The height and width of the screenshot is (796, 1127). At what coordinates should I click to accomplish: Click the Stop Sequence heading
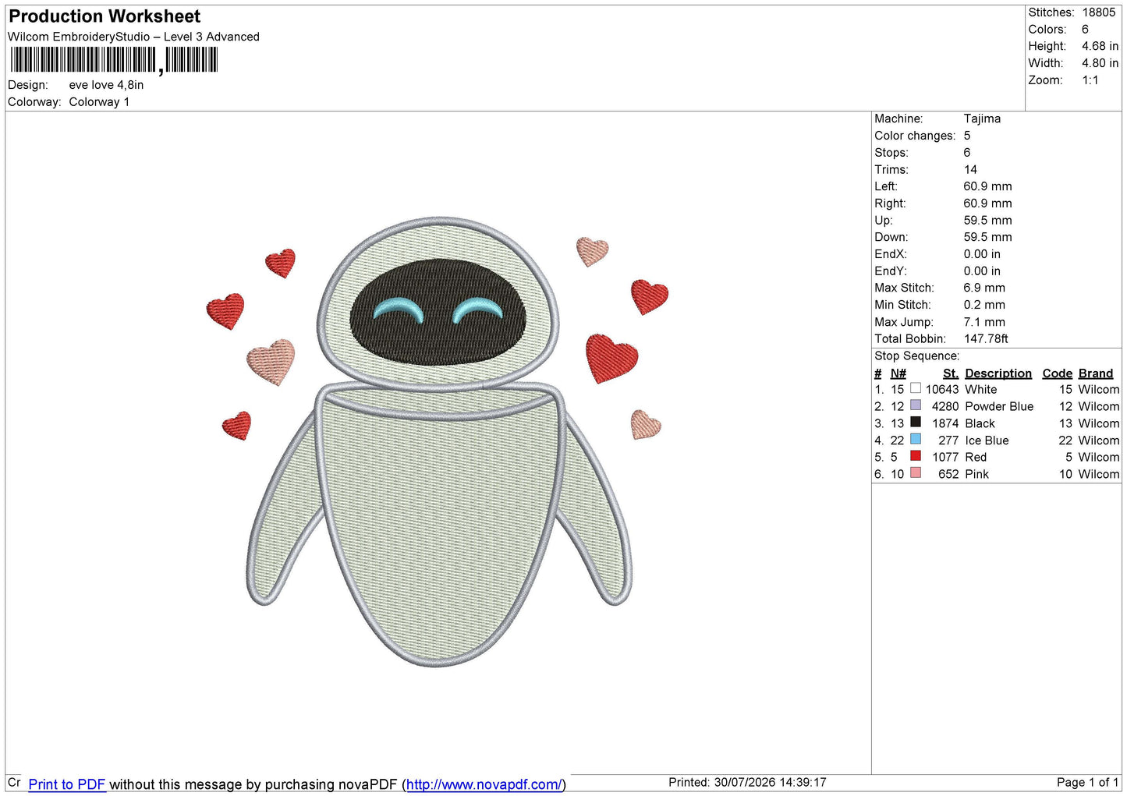pos(916,356)
